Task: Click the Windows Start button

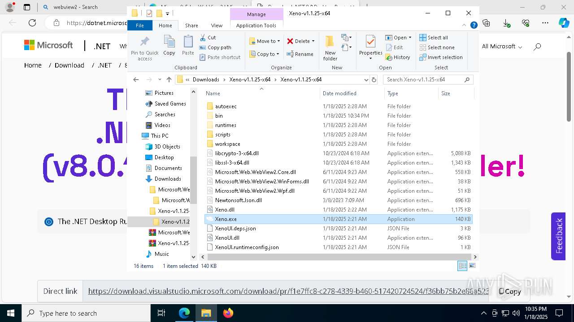Action: tap(10, 313)
